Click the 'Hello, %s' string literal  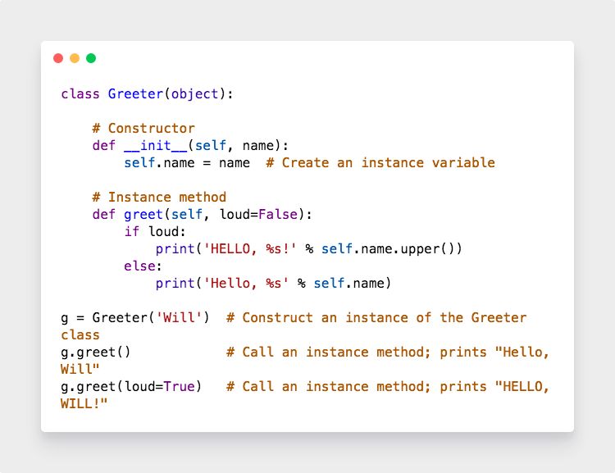pyautogui.click(x=246, y=283)
